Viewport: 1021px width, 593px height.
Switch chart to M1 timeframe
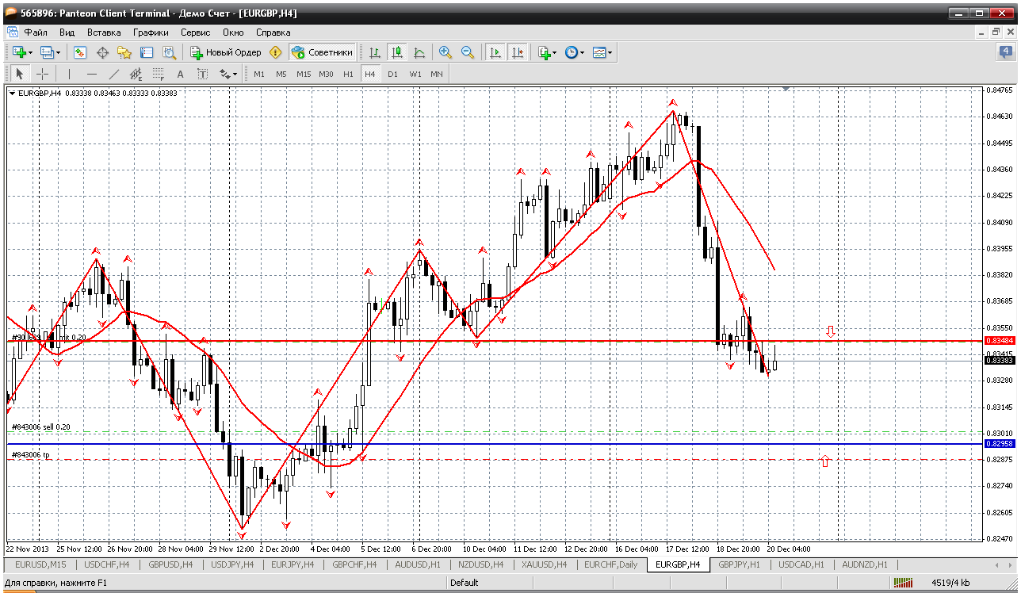(x=259, y=74)
